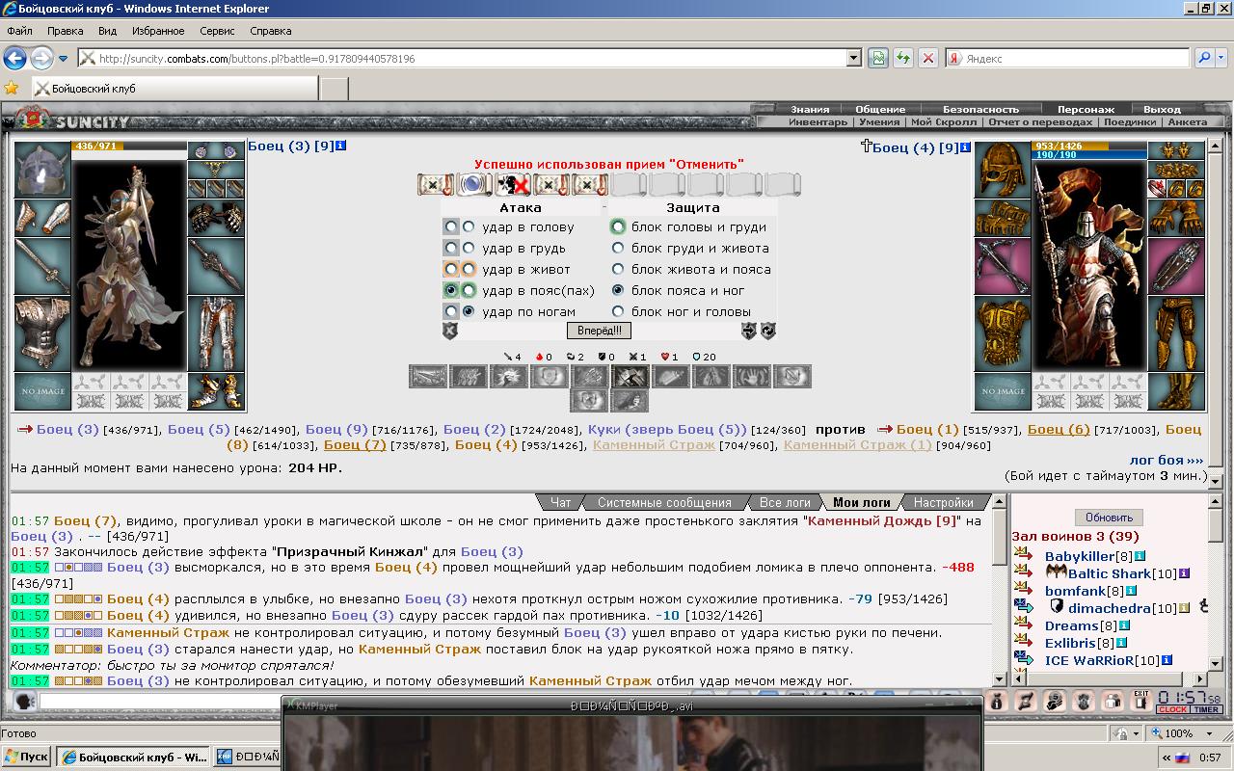Click Internet Explorer's back arrow button
Screen dimensions: 1234x771
[14, 58]
